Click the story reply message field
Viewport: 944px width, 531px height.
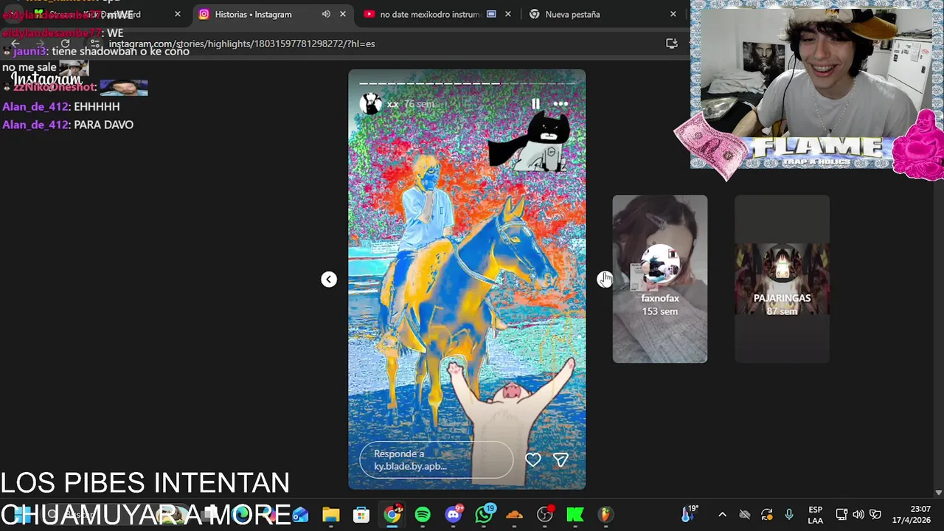(436, 459)
